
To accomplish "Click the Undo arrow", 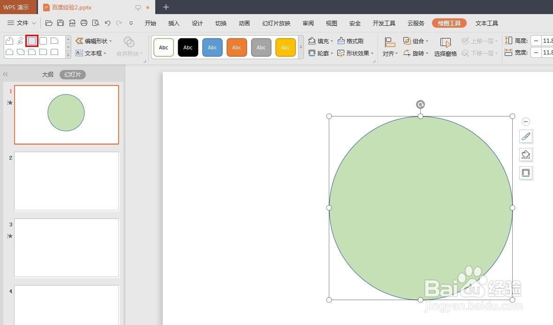I will click(x=107, y=23).
